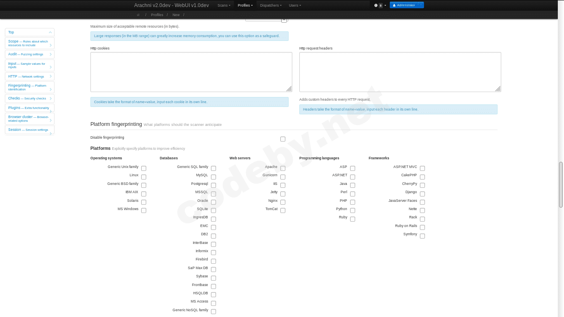This screenshot has height=317, width=564.
Task: Open the Scans dropdown menu
Action: click(224, 5)
